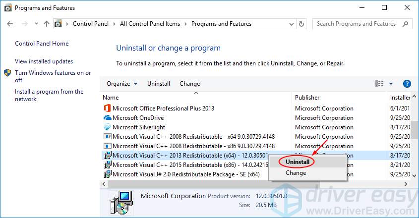Click the search magnifier icon
Screen dimensions: 419x218
click(x=406, y=24)
